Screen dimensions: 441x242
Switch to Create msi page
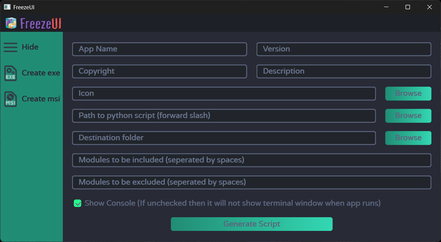coord(41,99)
